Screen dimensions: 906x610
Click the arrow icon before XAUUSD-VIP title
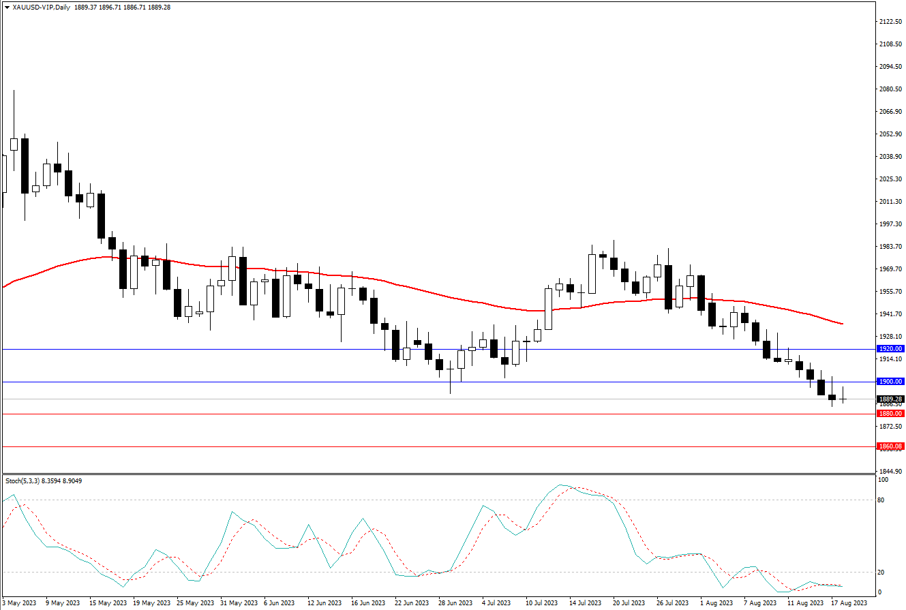[7, 7]
